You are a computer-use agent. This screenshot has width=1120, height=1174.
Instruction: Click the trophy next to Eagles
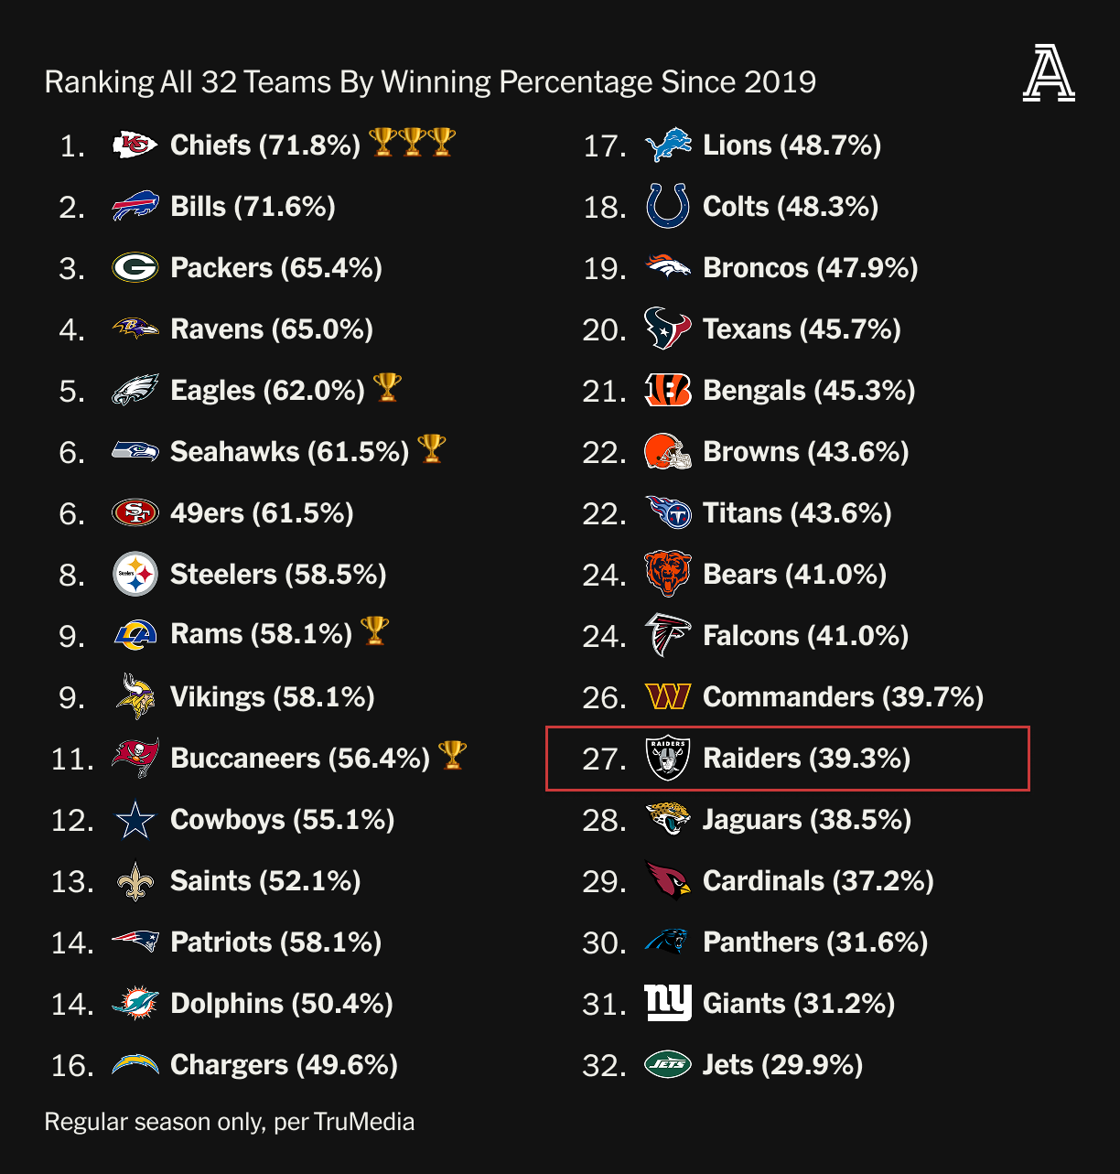(387, 388)
